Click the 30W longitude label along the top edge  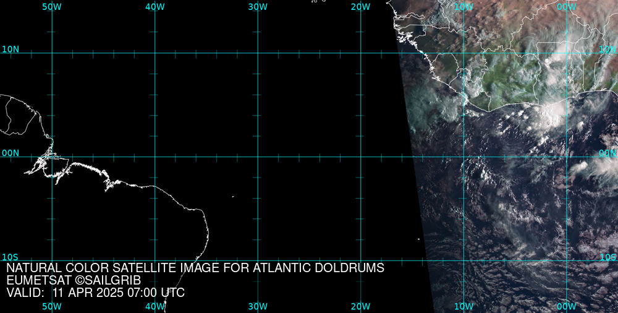[258, 7]
